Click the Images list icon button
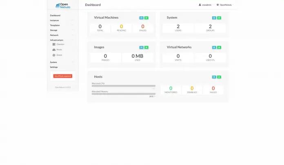This screenshot has width=284, height=165. 141,47
